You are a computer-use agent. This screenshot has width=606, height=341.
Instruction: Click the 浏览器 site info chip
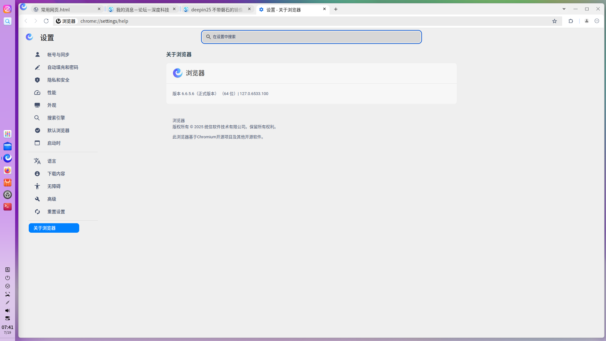pos(66,21)
